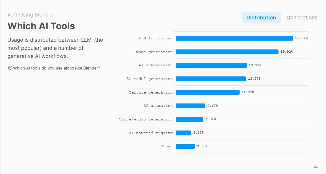Click the 'Which AI Tools' heading
Screen dimensions: 326x174
pos(41,26)
